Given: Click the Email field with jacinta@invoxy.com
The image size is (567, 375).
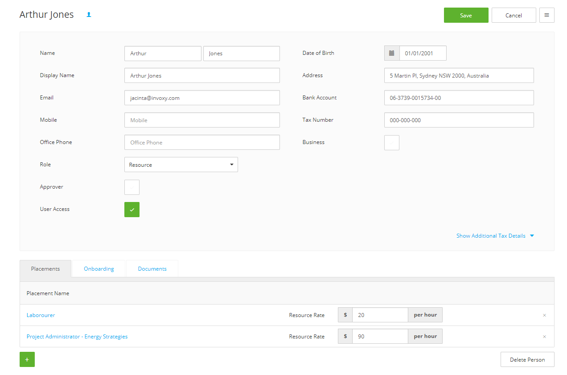Looking at the screenshot, I should [202, 98].
